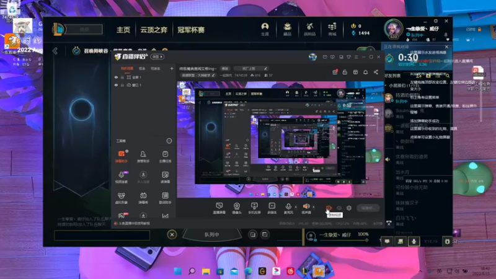
Task: Open the 歌词助手 tool
Action: pyautogui.click(x=165, y=198)
